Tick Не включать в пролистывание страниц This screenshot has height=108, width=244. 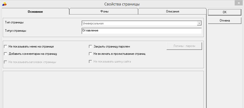click(91, 54)
